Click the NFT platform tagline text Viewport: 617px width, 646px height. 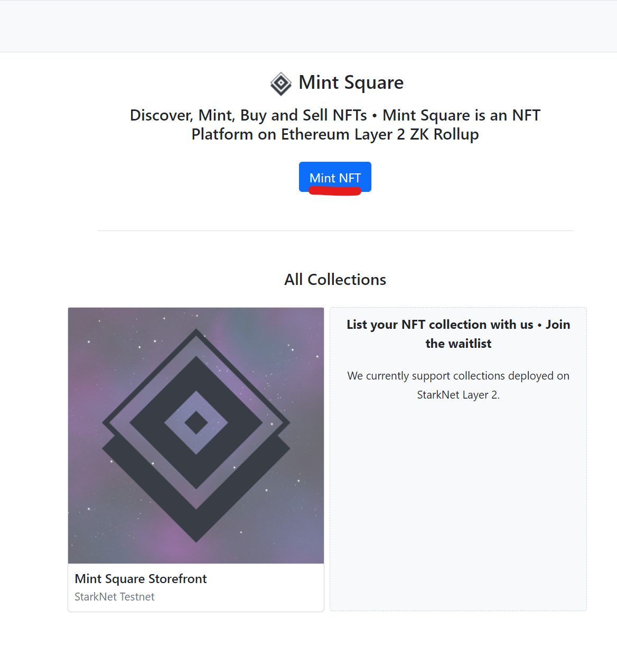(x=335, y=124)
